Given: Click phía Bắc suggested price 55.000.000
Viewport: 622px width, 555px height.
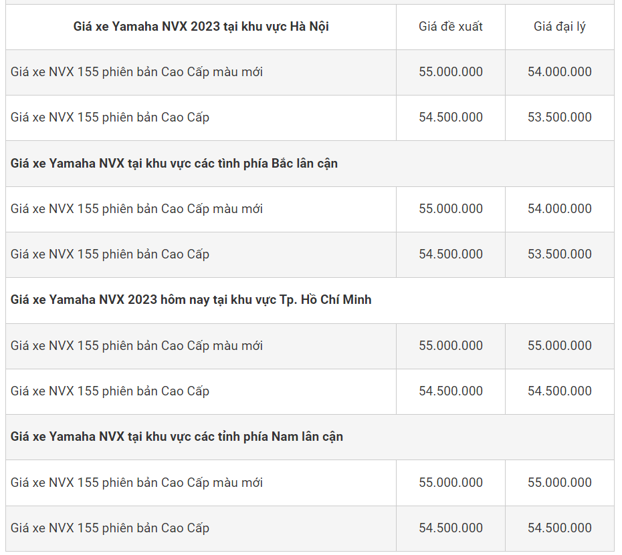Looking at the screenshot, I should pos(451,209).
